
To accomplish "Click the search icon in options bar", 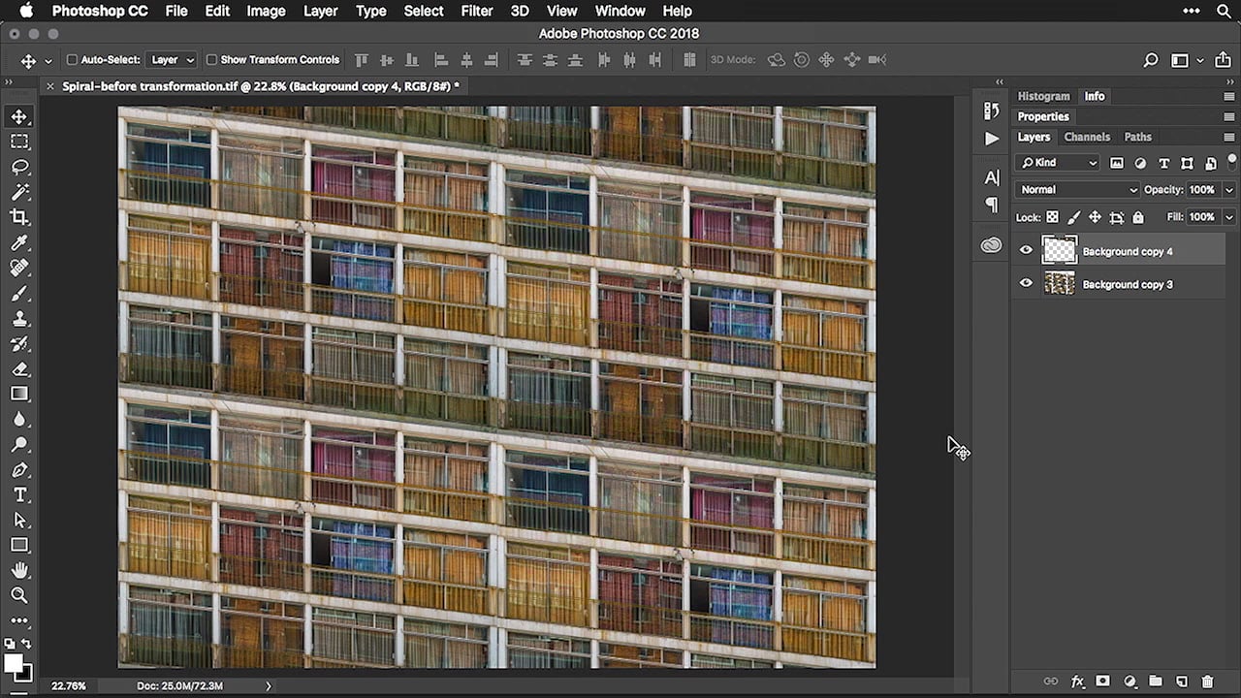I will 1151,60.
